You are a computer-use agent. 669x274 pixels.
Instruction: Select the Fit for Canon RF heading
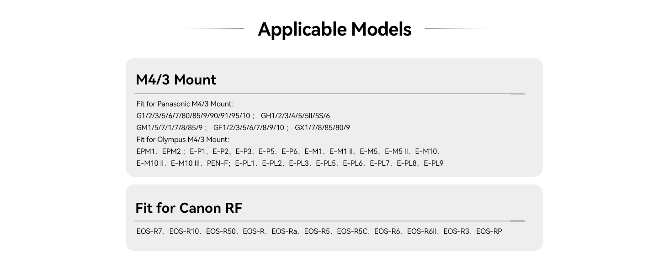coord(189,208)
